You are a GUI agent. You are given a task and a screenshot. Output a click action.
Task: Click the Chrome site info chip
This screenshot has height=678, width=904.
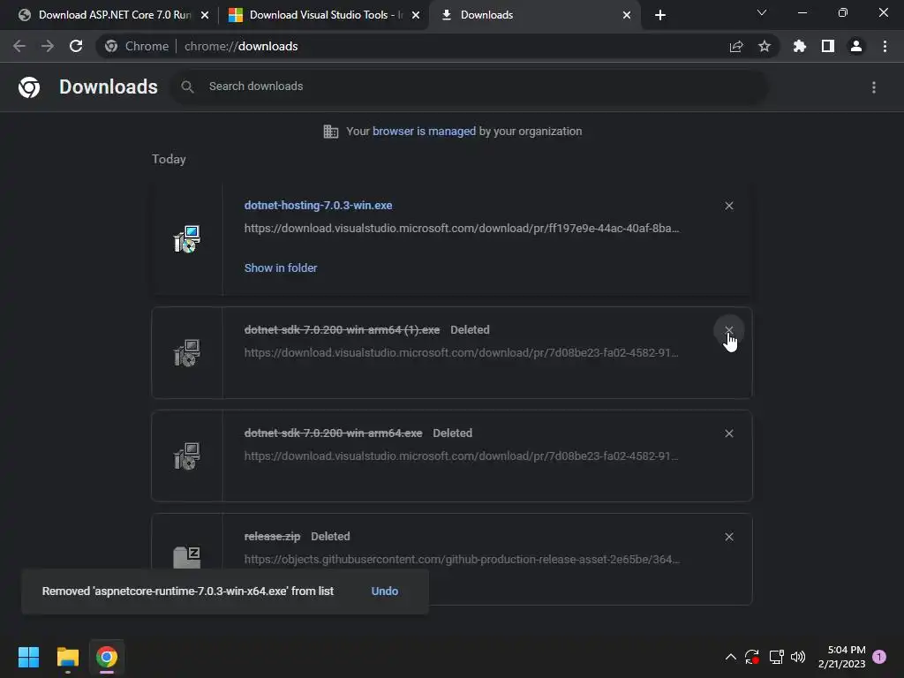pos(137,46)
